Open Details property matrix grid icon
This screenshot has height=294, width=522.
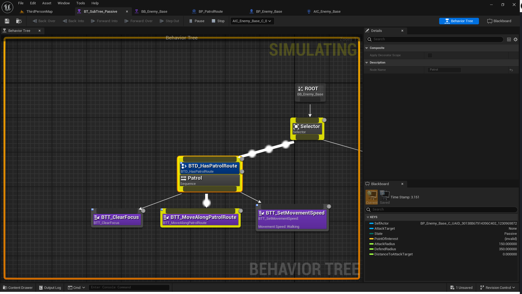pyautogui.click(x=509, y=39)
